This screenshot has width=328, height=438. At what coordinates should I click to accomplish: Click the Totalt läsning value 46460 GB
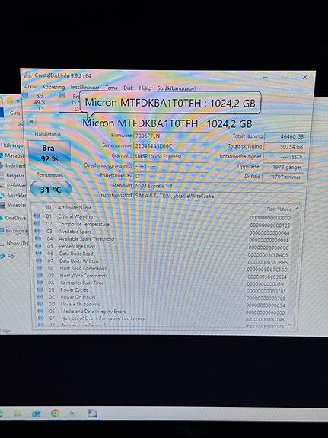[x=285, y=136]
